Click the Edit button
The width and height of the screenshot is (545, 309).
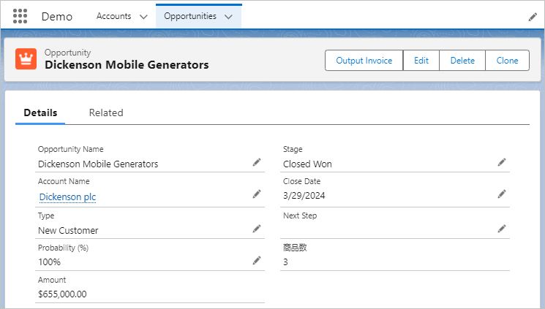click(421, 61)
